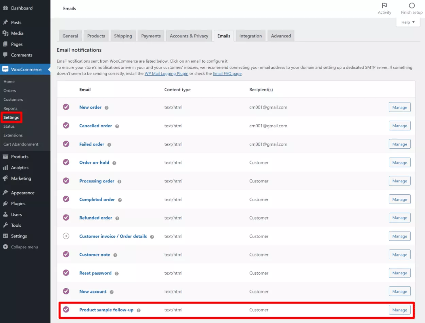This screenshot has width=425, height=323.
Task: Open the Shipping tab
Action: [123, 36]
